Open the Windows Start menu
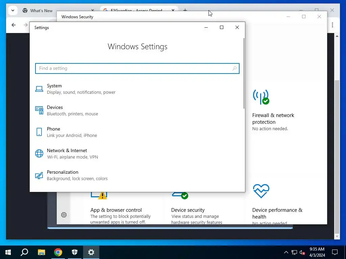This screenshot has width=346, height=259. tap(8, 252)
